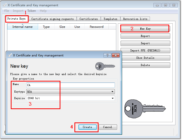Open the Token menu
Image resolution: width=182 pixels, height=140 pixels.
(x=32, y=11)
